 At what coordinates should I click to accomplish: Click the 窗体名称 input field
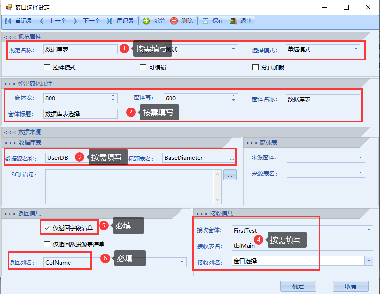pyautogui.click(x=323, y=99)
